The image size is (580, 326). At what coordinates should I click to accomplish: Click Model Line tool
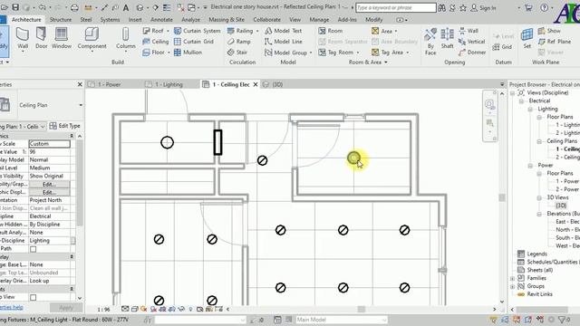click(x=284, y=42)
